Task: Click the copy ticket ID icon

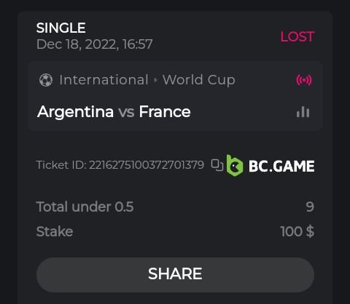Action: [x=217, y=165]
